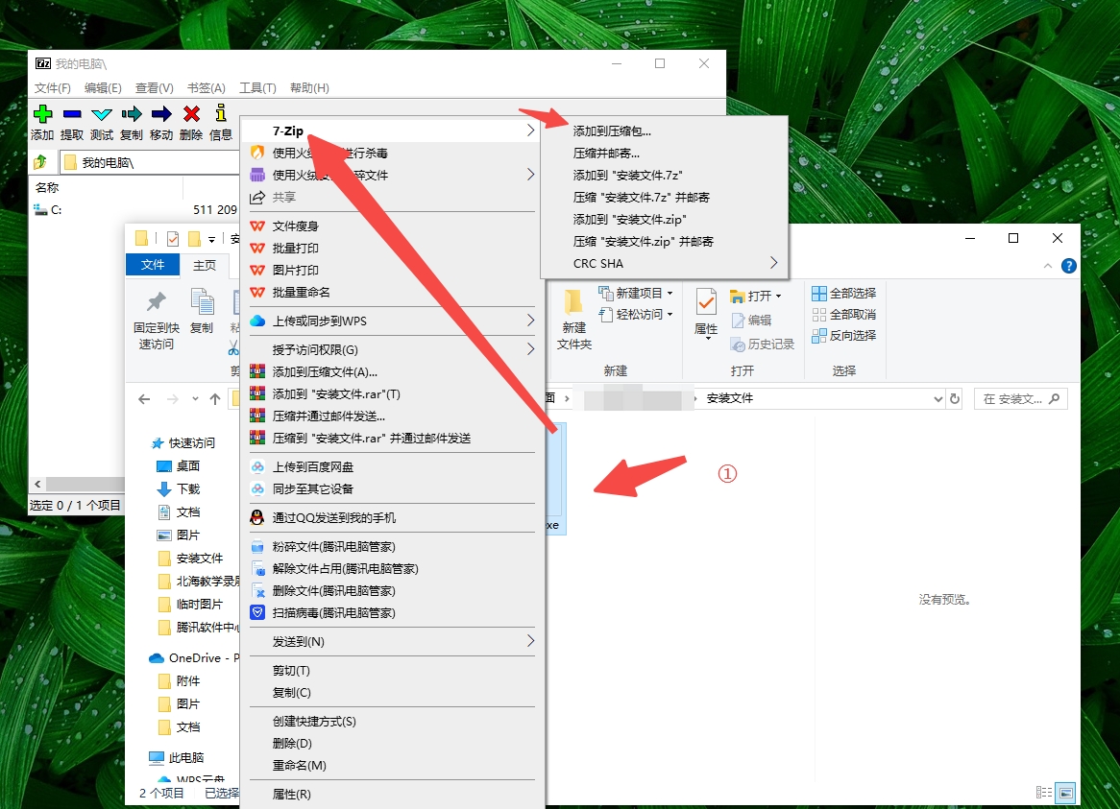The image size is (1120, 809).
Task: Click the 7-Zip up-folder icon
Action: pyautogui.click(x=40, y=162)
